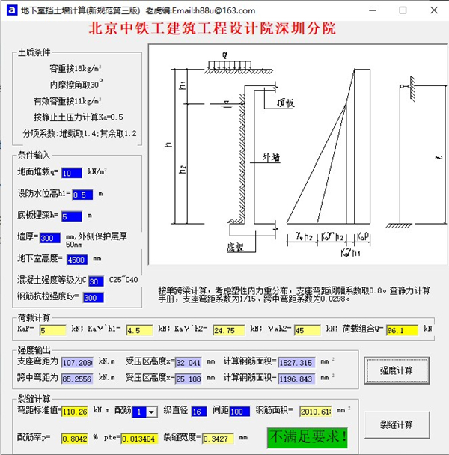
Task: Click 计算钢筋面积 field showing 1196.843
Action: click(x=296, y=379)
